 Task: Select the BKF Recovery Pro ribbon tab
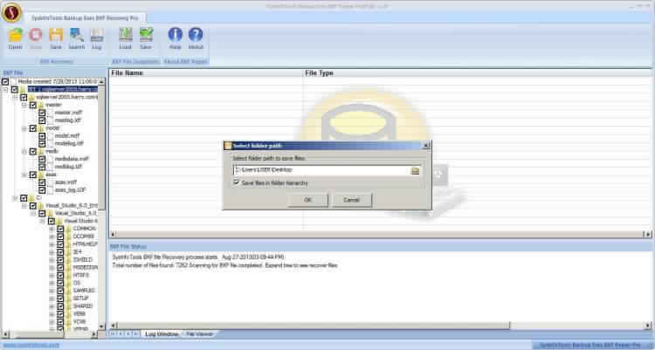(x=85, y=18)
